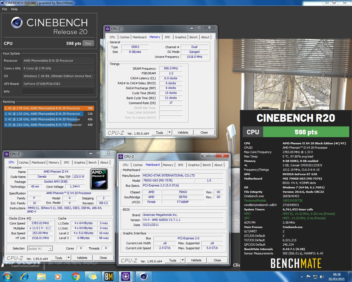This screenshot has width=352, height=282.
Task: Click the CPU-Z CPU window title icon
Action: pyautogui.click(x=7, y=154)
